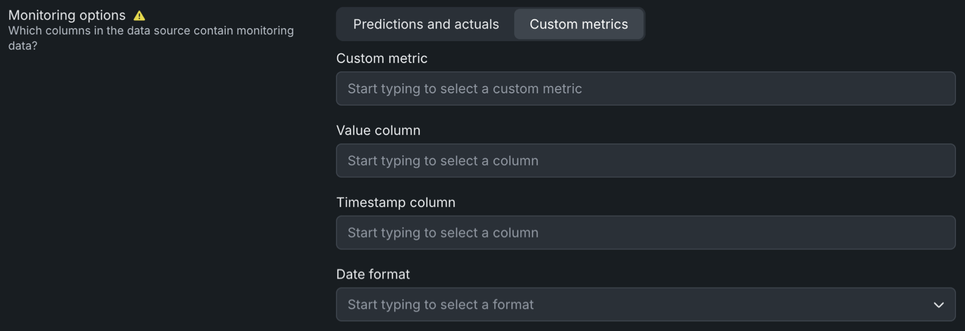Click the Timestamp column label
Image resolution: width=965 pixels, height=331 pixels.
click(396, 202)
